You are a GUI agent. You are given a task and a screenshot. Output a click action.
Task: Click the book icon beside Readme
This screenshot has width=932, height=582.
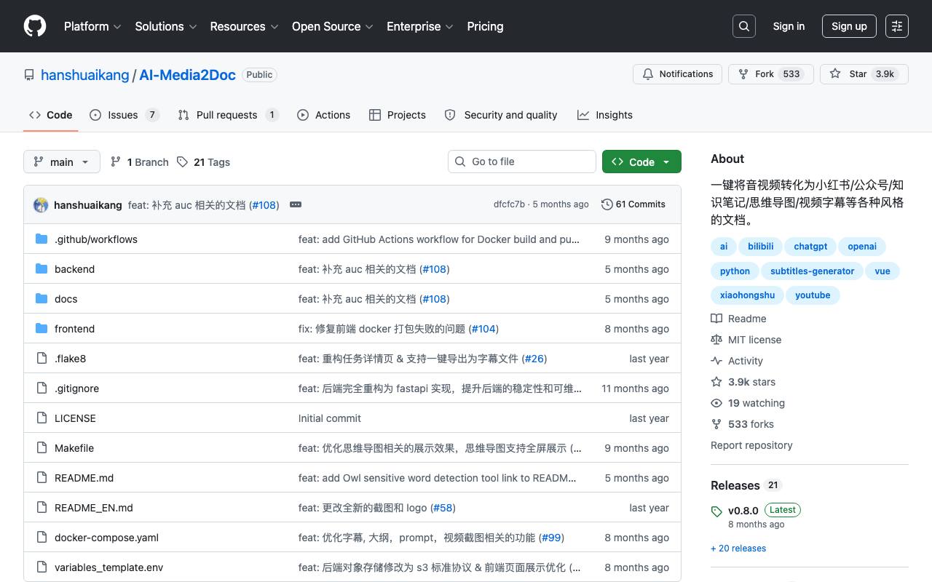(716, 319)
